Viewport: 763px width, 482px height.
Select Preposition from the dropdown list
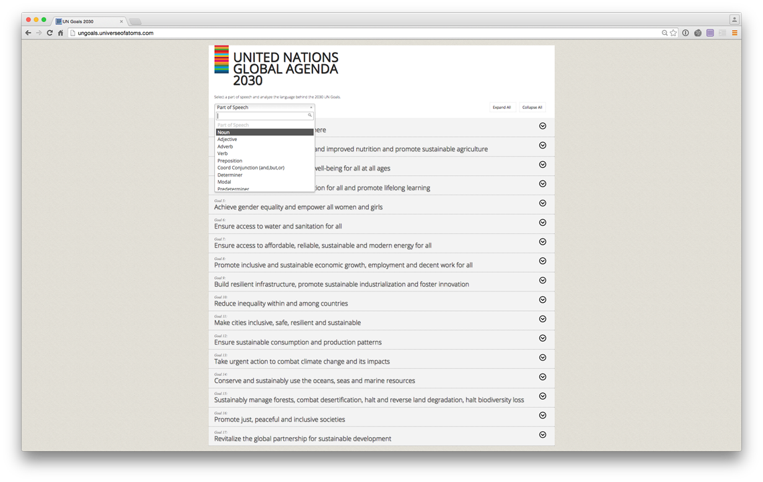pos(265,161)
